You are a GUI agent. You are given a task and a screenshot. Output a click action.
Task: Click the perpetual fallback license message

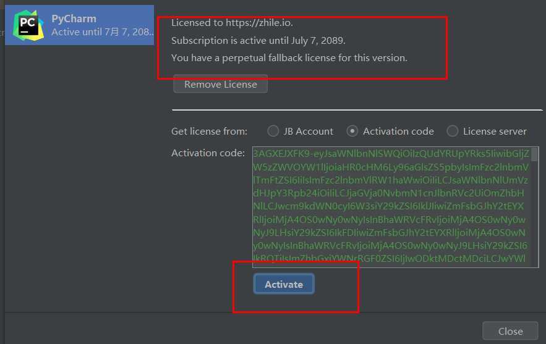click(x=289, y=57)
